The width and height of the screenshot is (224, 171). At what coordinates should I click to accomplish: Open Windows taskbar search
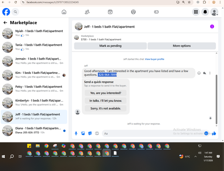tap(12, 156)
